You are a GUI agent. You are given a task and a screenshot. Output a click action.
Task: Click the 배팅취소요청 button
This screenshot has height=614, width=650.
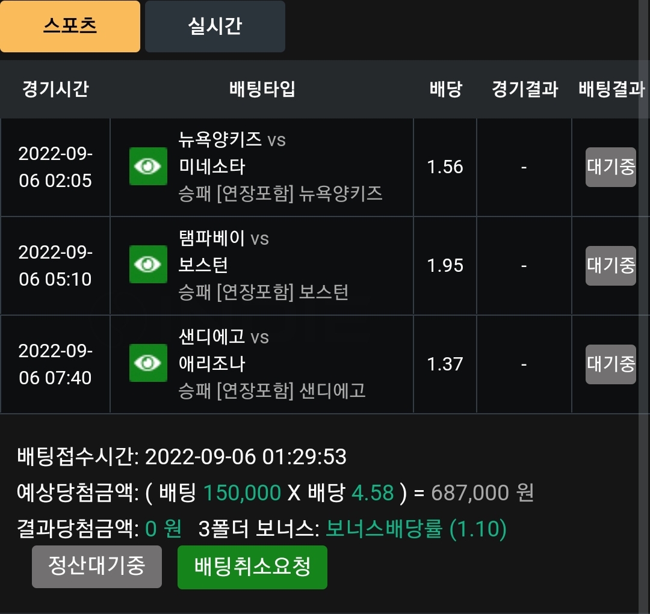click(x=252, y=567)
